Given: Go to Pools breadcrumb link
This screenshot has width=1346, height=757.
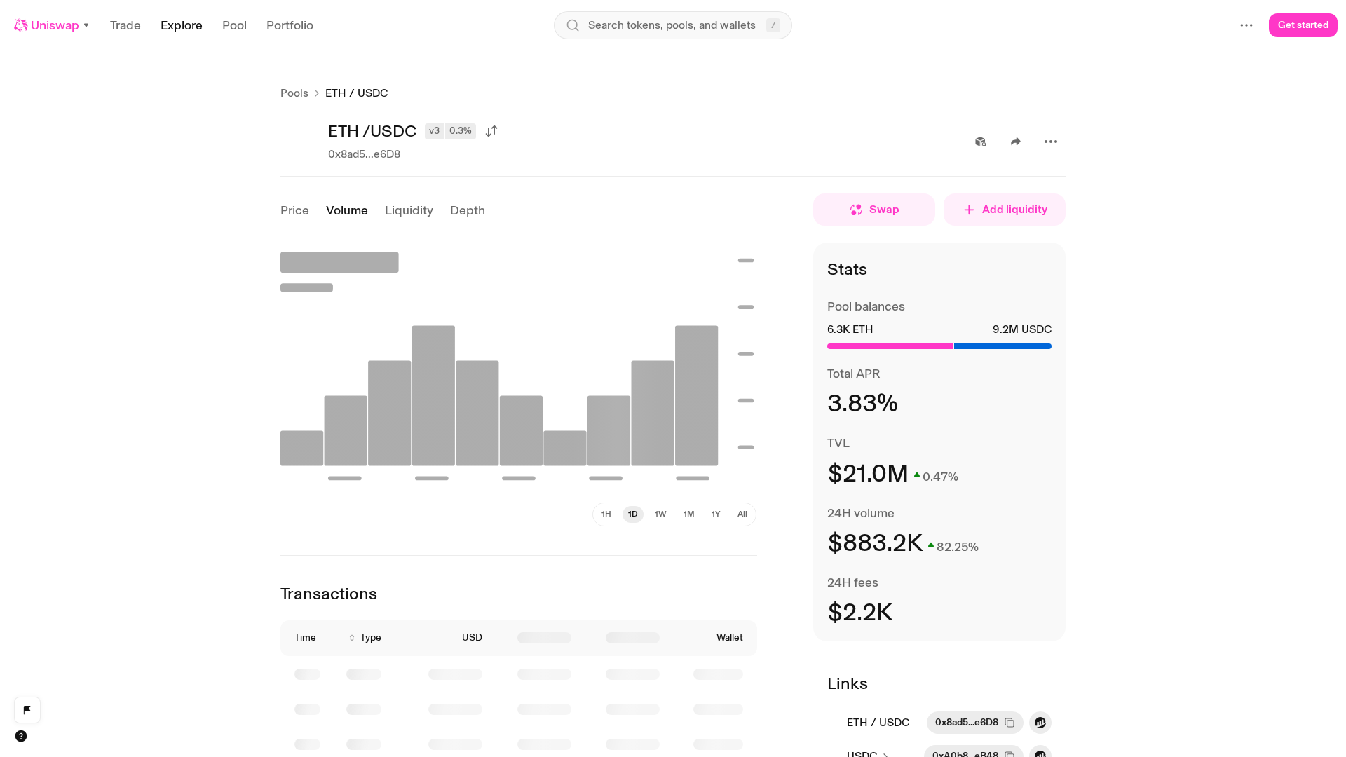Looking at the screenshot, I should pos(294,93).
